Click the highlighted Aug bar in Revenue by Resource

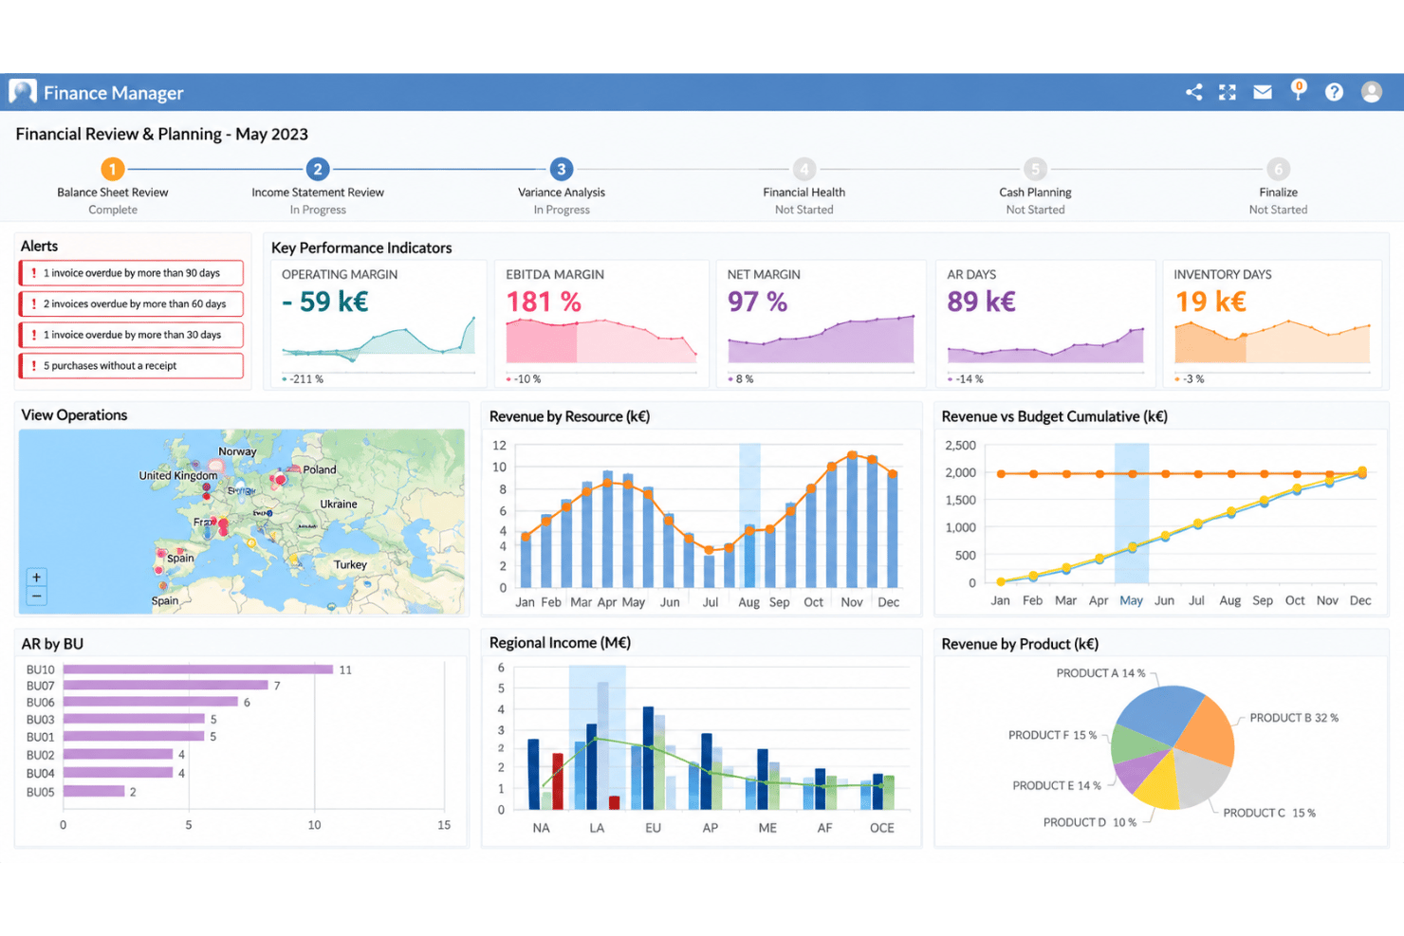pos(749,557)
